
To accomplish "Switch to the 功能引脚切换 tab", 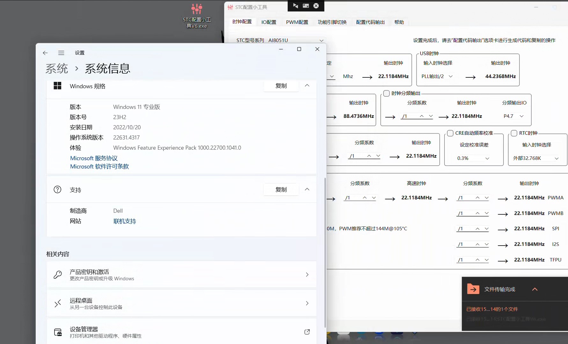I will (x=332, y=22).
